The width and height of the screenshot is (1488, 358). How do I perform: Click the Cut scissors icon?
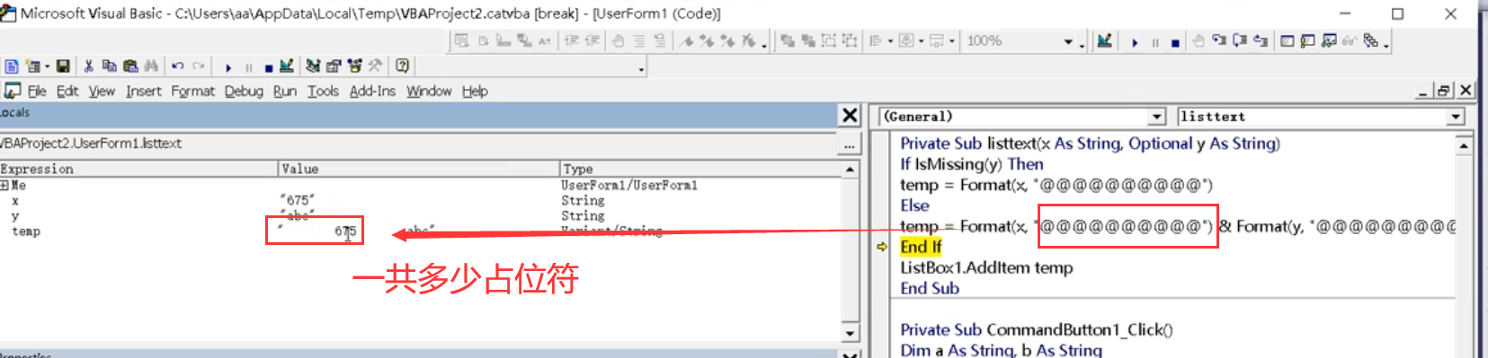click(x=89, y=66)
